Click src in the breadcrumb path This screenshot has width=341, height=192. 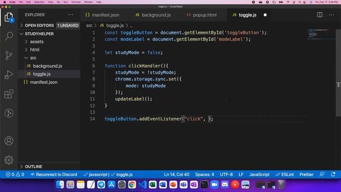(x=89, y=26)
